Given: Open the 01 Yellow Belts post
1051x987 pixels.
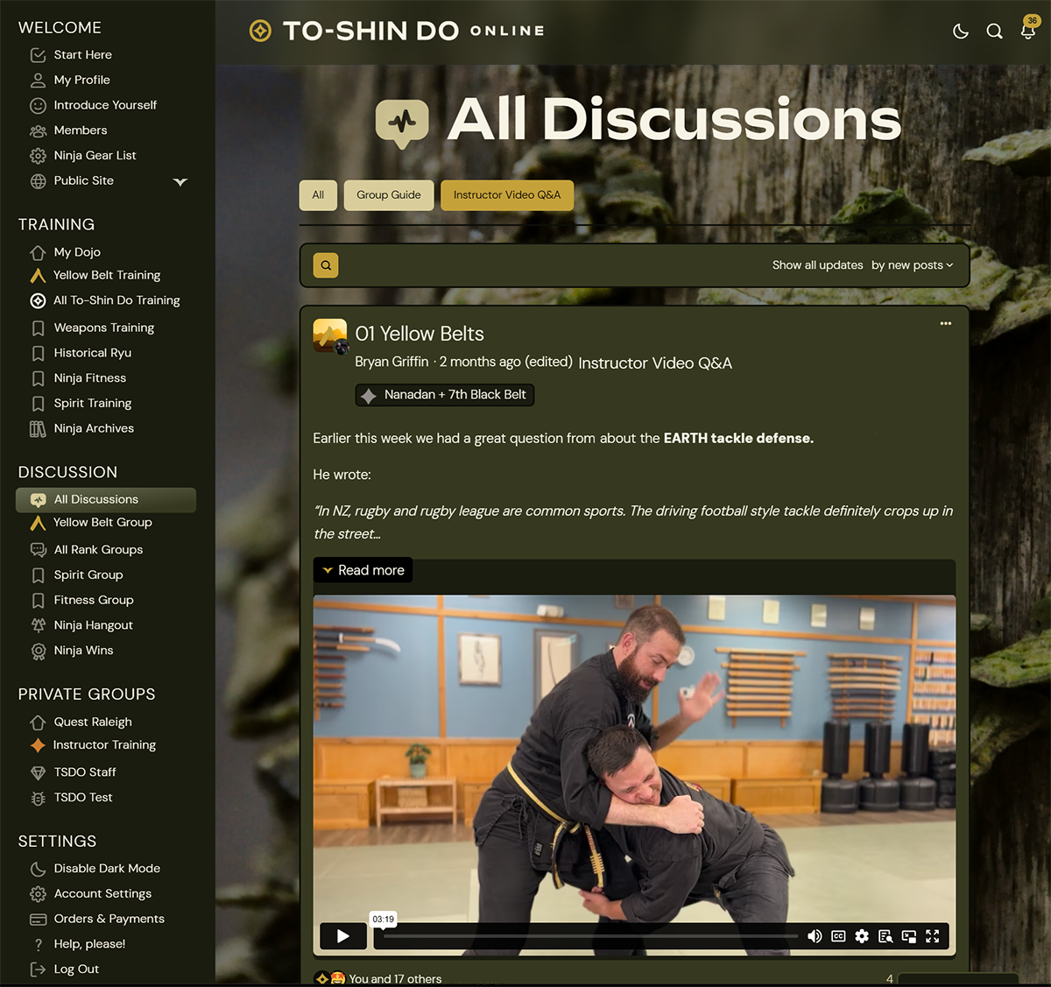Looking at the screenshot, I should [420, 334].
